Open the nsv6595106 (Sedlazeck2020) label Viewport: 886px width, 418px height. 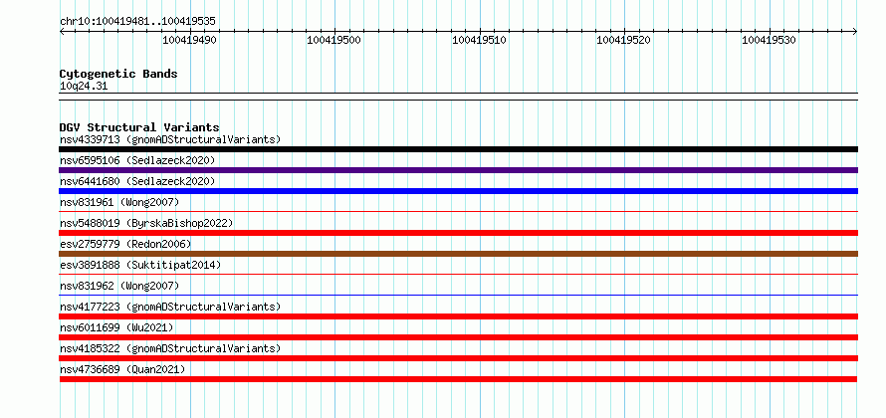pyautogui.click(x=137, y=160)
